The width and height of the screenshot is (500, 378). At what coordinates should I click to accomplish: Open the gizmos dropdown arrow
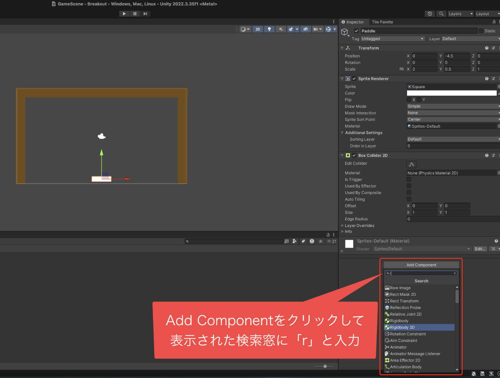[x=335, y=29]
